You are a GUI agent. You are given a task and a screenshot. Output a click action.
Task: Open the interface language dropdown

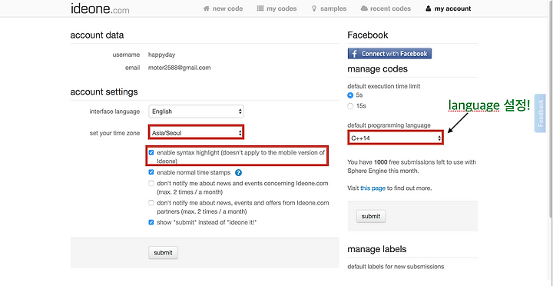pos(196,111)
